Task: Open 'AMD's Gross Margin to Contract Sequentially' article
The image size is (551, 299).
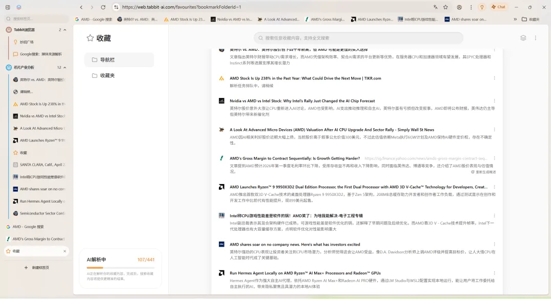Action: coord(295,158)
